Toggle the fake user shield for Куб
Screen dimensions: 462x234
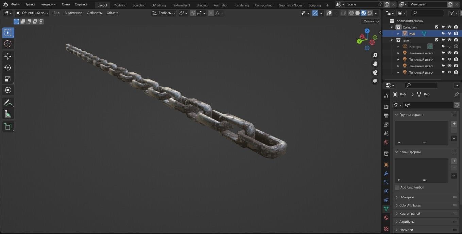click(457, 105)
